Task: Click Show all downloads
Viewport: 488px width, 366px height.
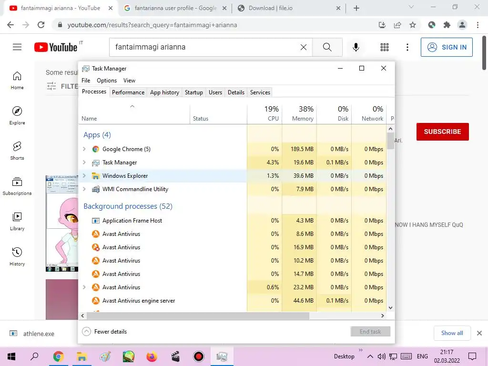Action: pos(452,333)
